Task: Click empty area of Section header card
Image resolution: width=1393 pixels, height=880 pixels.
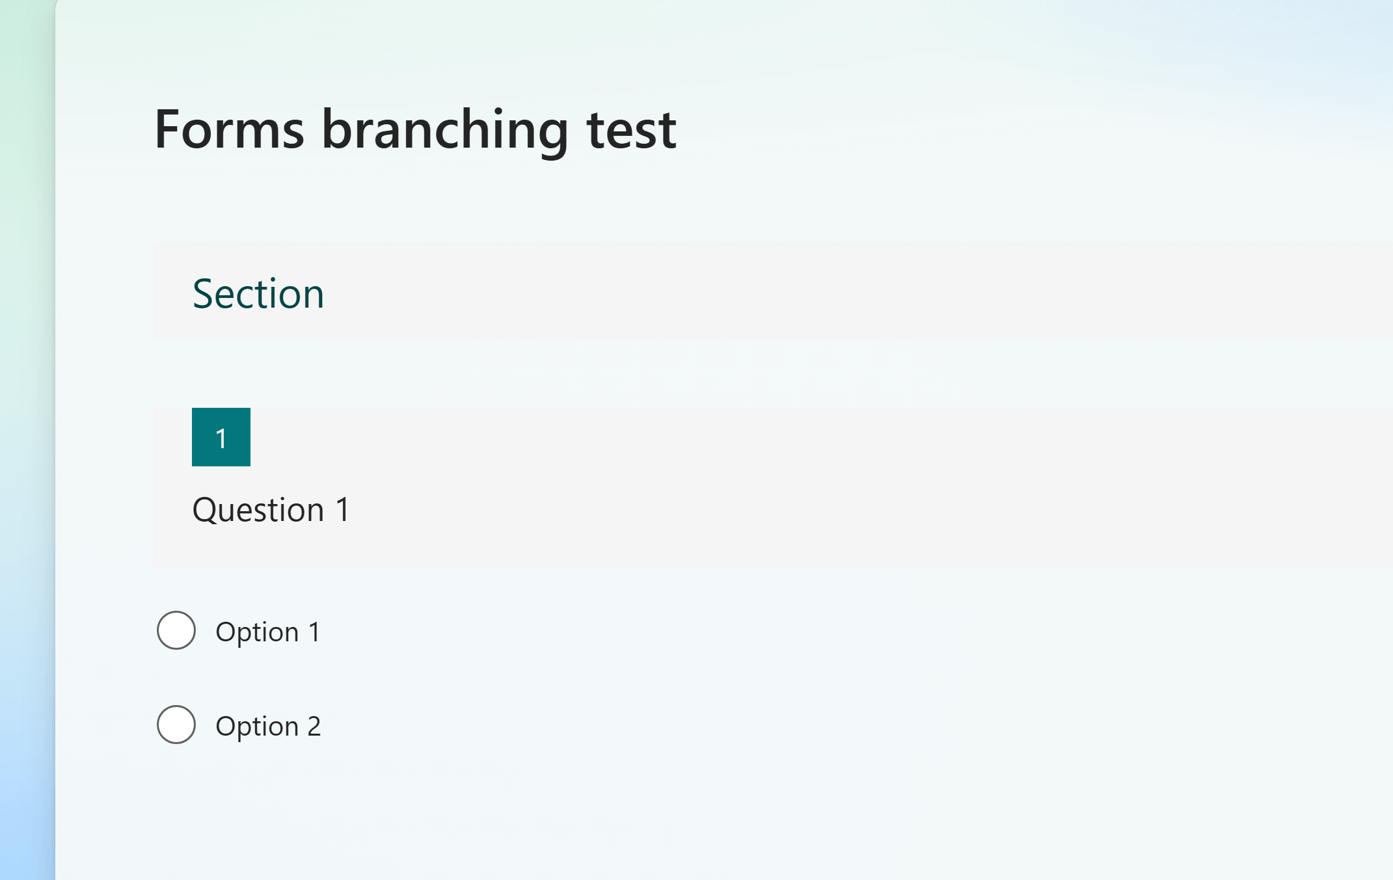Action: click(846, 291)
